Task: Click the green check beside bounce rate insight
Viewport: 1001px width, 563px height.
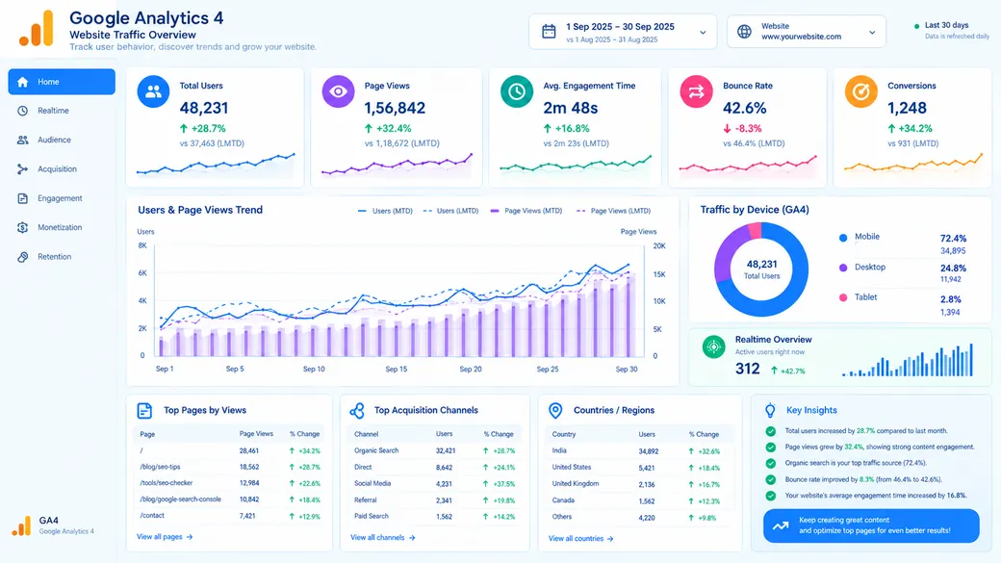Action: pyautogui.click(x=771, y=479)
